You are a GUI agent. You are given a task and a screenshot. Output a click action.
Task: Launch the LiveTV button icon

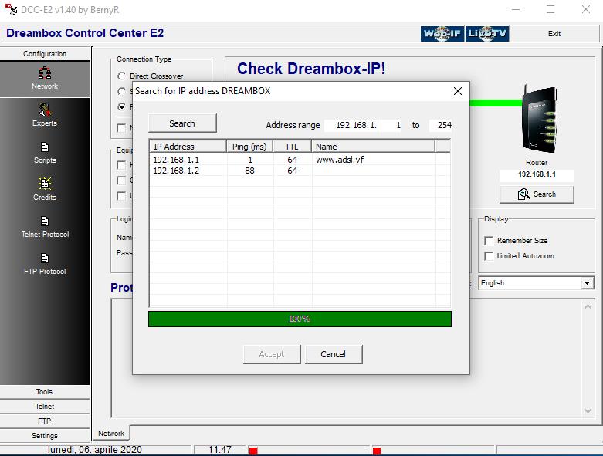pyautogui.click(x=487, y=34)
